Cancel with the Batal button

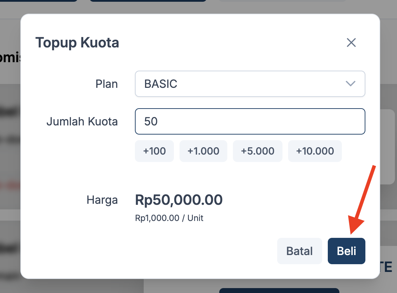[299, 251]
